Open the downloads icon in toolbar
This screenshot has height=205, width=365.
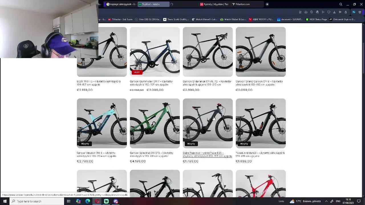(334, 12)
